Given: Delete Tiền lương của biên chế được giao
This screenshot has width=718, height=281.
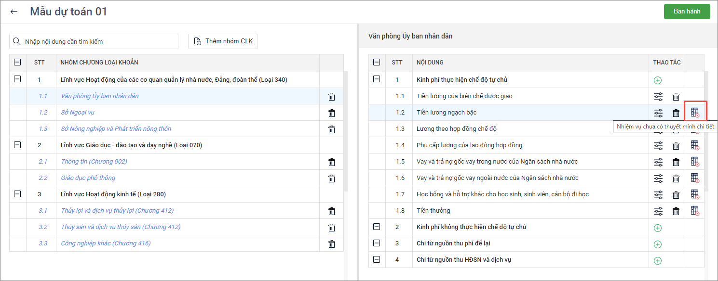Looking at the screenshot, I should coord(676,97).
